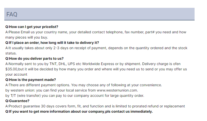Click the line starting with $35.00

pyautogui.click(x=96, y=69)
